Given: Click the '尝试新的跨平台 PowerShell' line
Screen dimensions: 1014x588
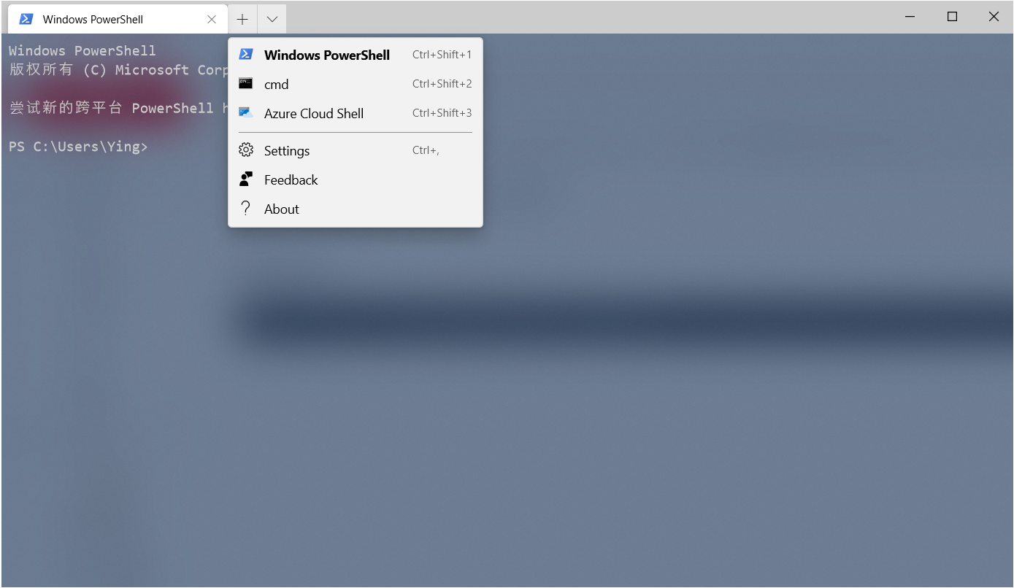Looking at the screenshot, I should pyautogui.click(x=119, y=108).
